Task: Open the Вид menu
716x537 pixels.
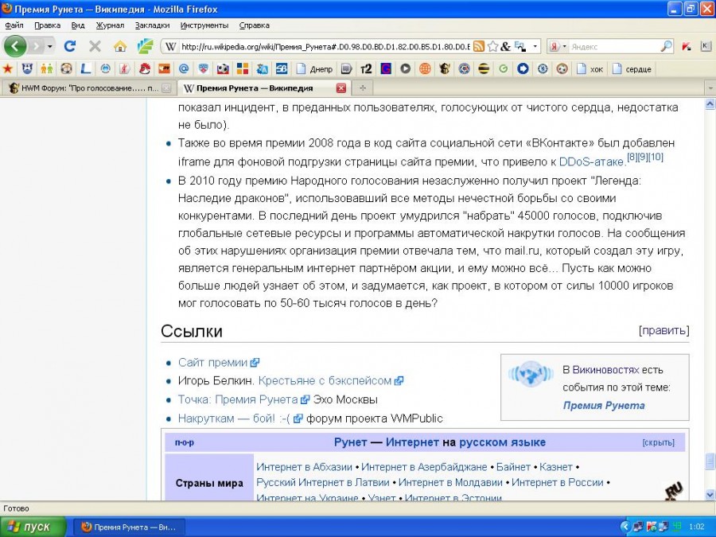Action: [78, 25]
